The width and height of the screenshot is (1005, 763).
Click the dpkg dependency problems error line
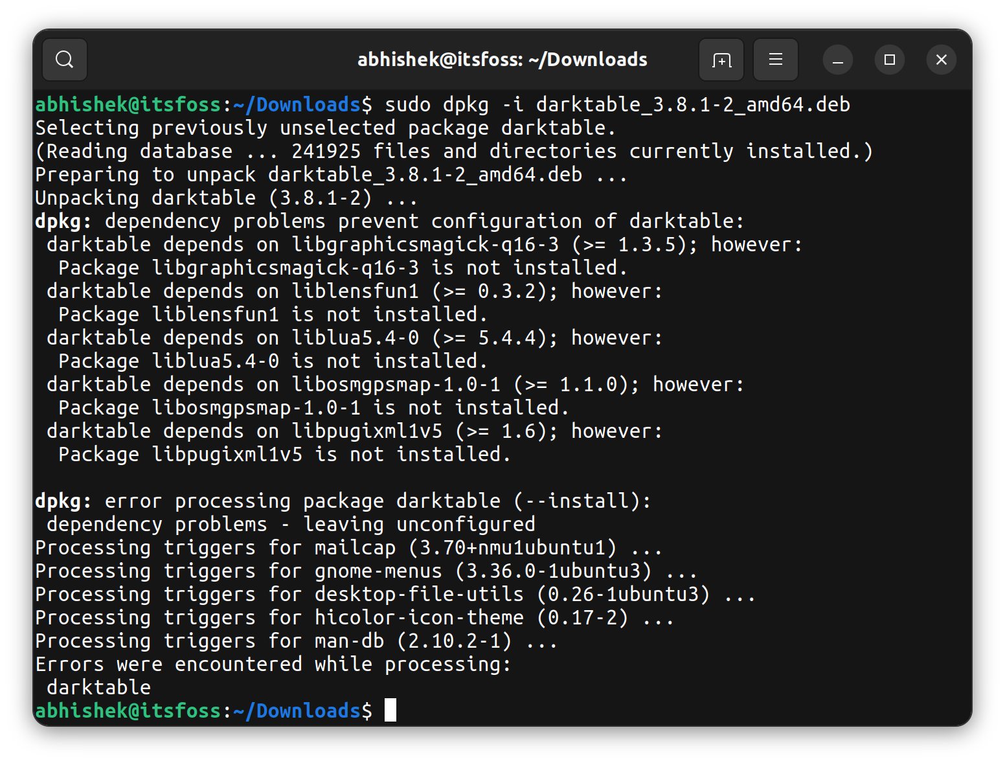tap(389, 220)
